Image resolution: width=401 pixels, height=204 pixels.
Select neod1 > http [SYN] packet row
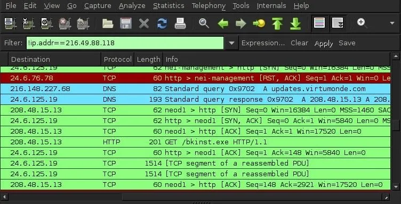[195, 110]
